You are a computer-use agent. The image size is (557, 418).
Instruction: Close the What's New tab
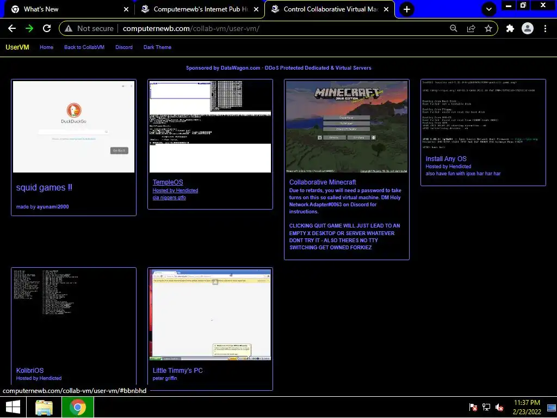click(126, 9)
